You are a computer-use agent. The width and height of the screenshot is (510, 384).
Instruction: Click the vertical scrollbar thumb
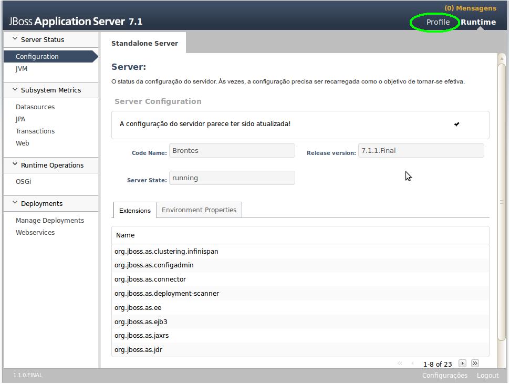point(502,202)
